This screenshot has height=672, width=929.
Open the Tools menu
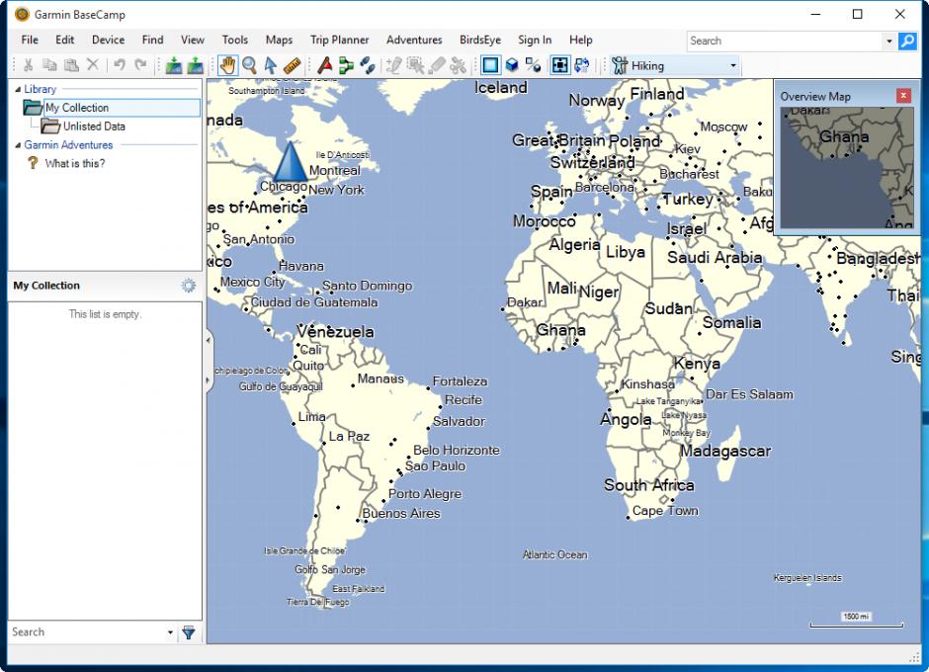point(234,40)
